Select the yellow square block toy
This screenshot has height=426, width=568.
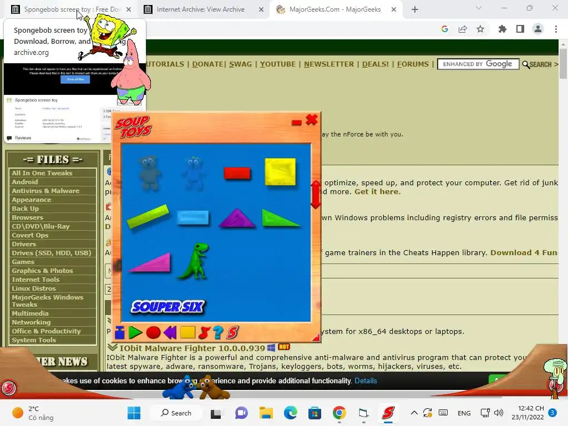point(280,172)
